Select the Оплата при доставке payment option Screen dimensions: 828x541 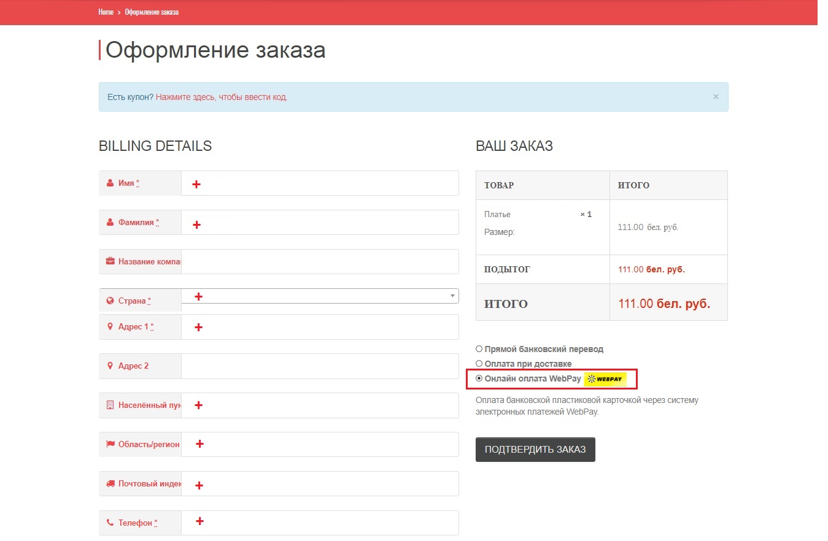click(479, 363)
